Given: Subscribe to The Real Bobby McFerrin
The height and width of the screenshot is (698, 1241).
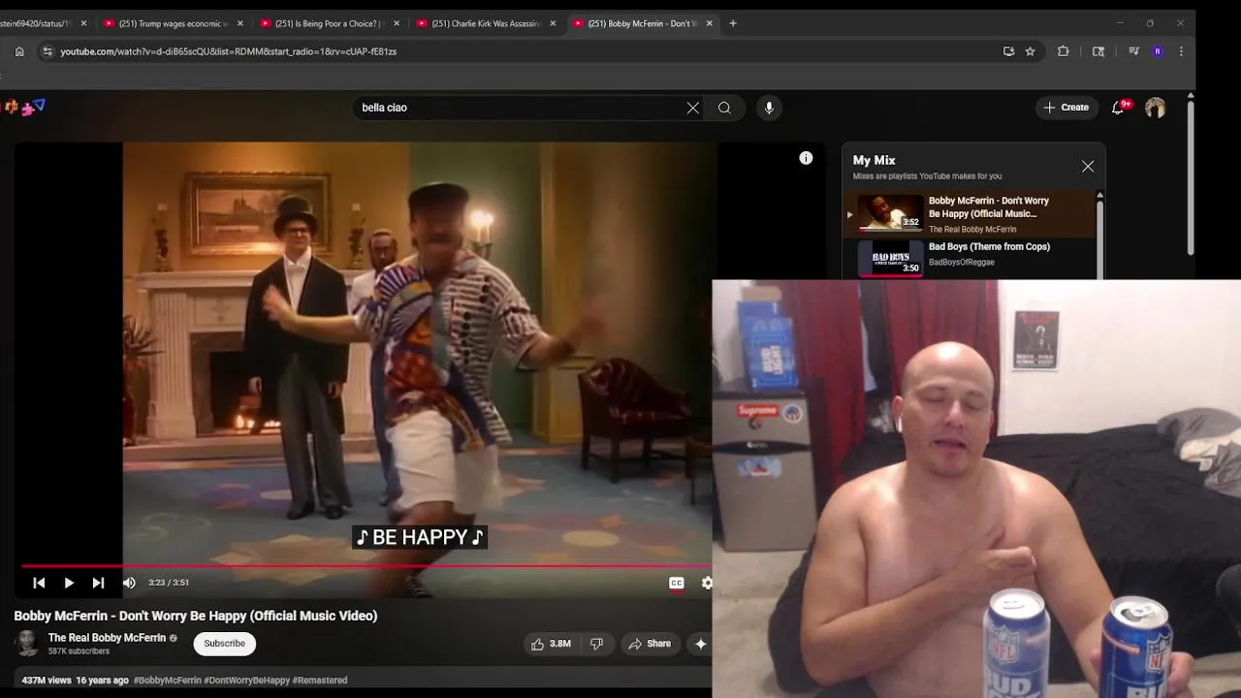Looking at the screenshot, I should pos(224,644).
